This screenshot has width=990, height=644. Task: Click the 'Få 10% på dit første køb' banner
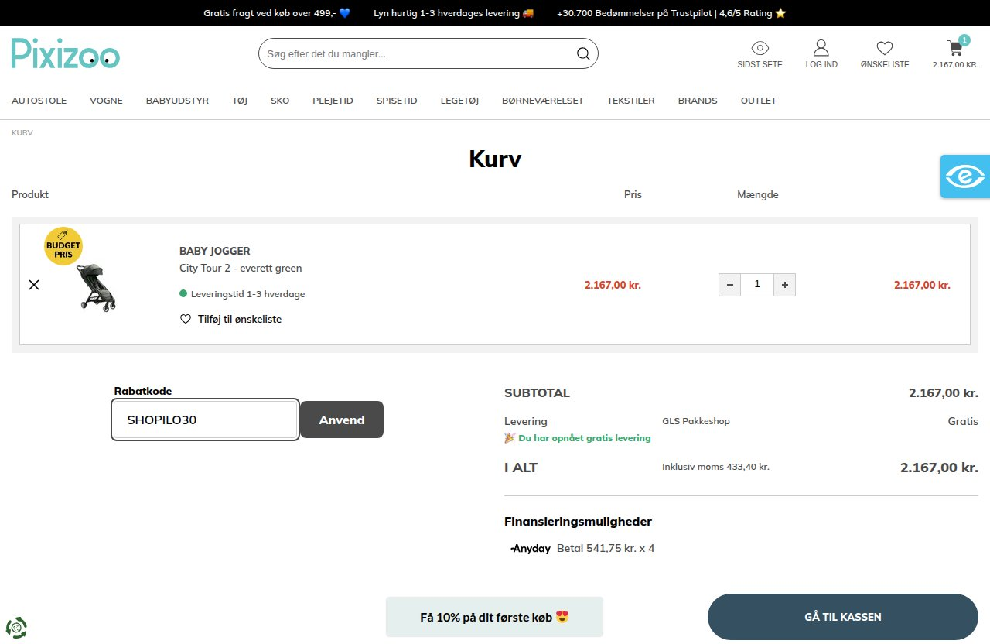[494, 617]
